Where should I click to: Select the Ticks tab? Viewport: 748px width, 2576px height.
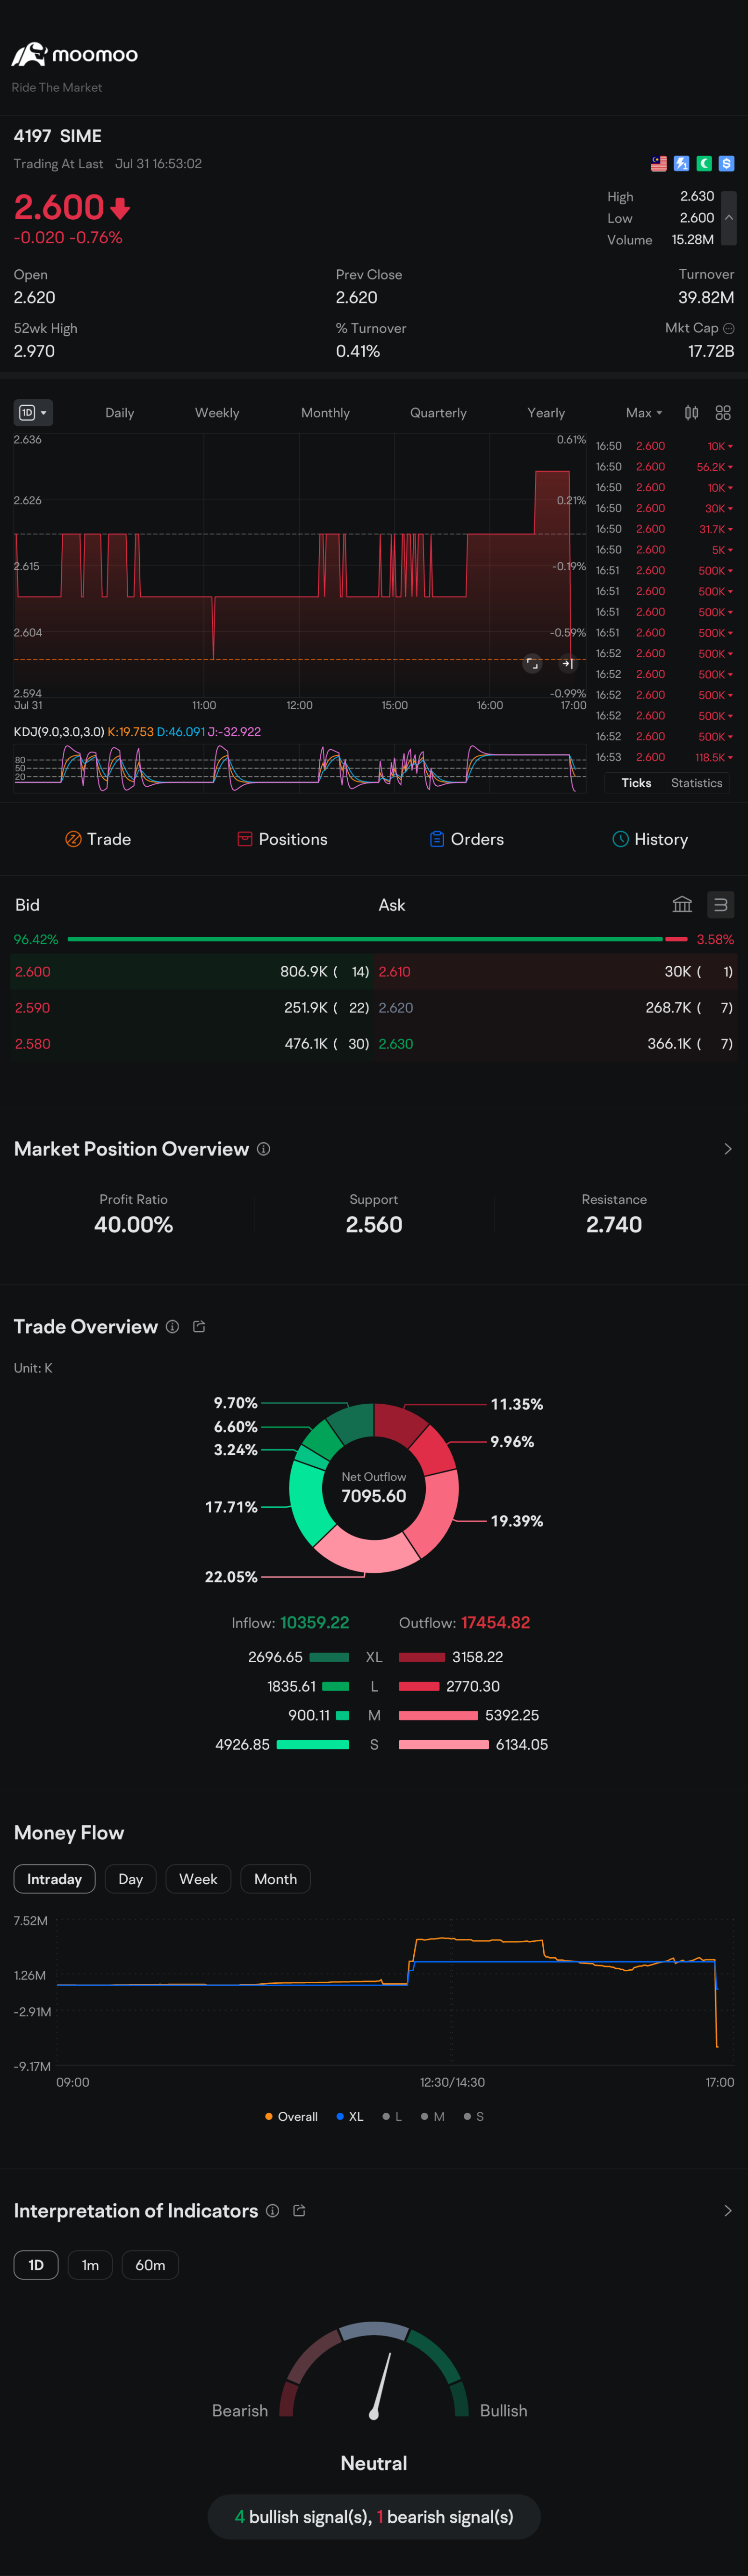pyautogui.click(x=636, y=783)
